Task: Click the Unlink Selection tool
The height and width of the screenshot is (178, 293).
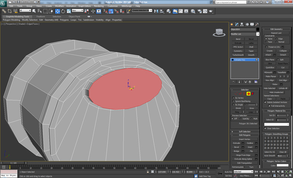Action: 10,11
